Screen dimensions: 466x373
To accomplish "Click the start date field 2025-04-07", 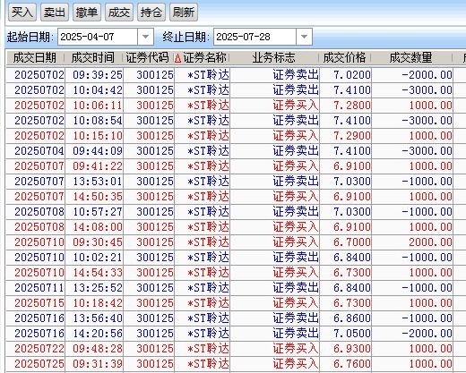I will 98,37.
